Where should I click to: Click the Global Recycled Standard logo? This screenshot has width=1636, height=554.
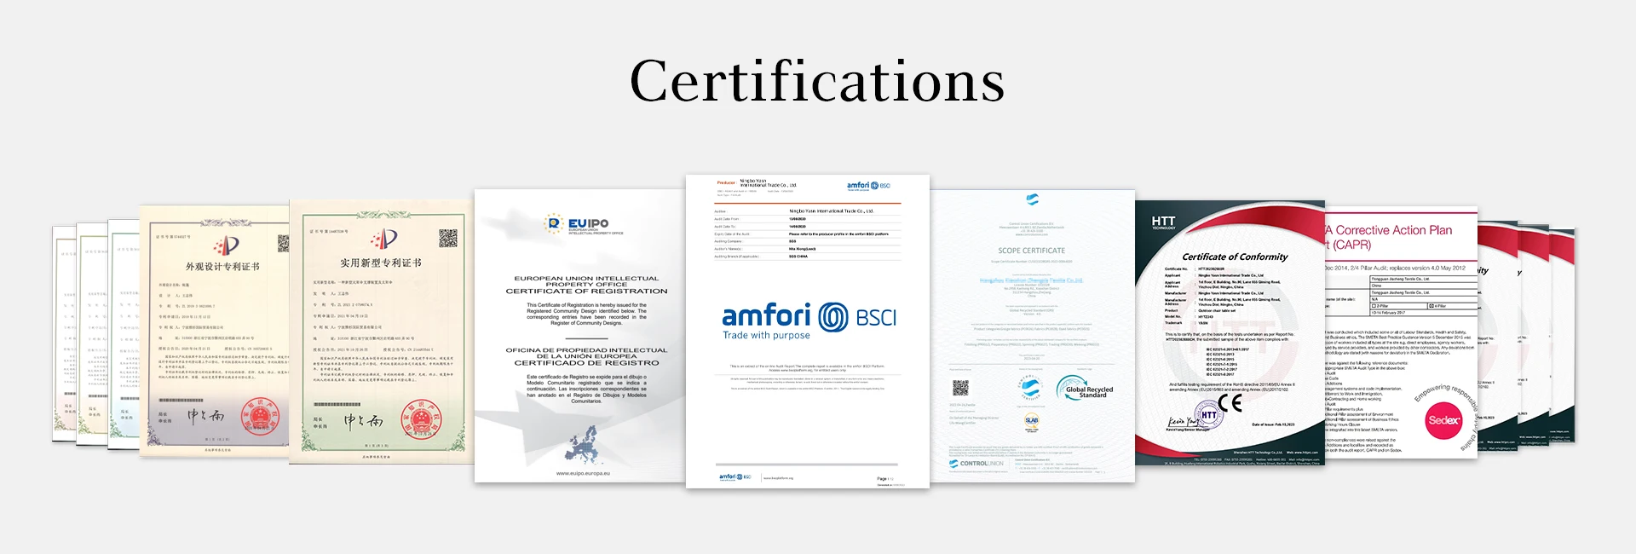pyautogui.click(x=1085, y=389)
